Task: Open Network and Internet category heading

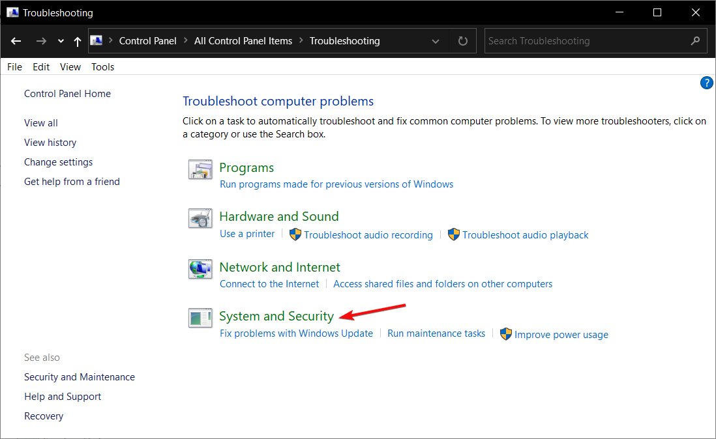Action: pyautogui.click(x=280, y=267)
